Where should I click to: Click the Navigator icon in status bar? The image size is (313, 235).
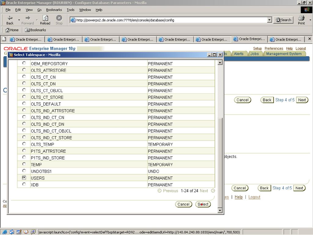5,232
